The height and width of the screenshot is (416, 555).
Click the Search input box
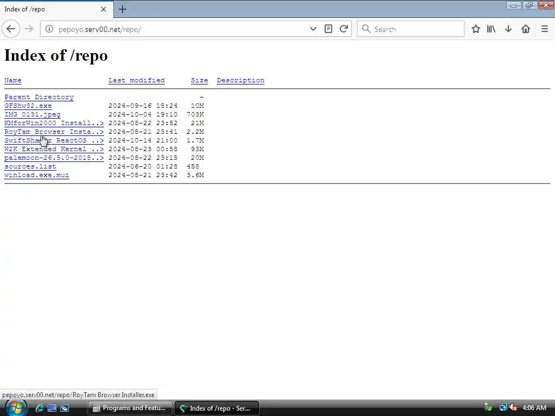pyautogui.click(x=411, y=29)
